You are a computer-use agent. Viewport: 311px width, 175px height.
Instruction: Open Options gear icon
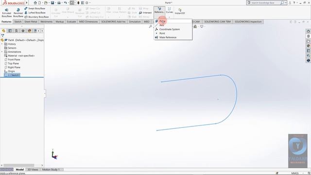pos(87,3)
